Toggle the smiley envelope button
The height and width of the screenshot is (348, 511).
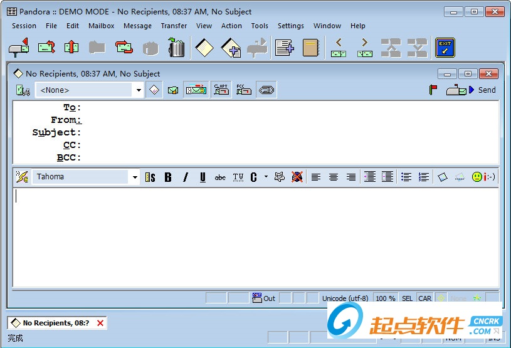196,90
